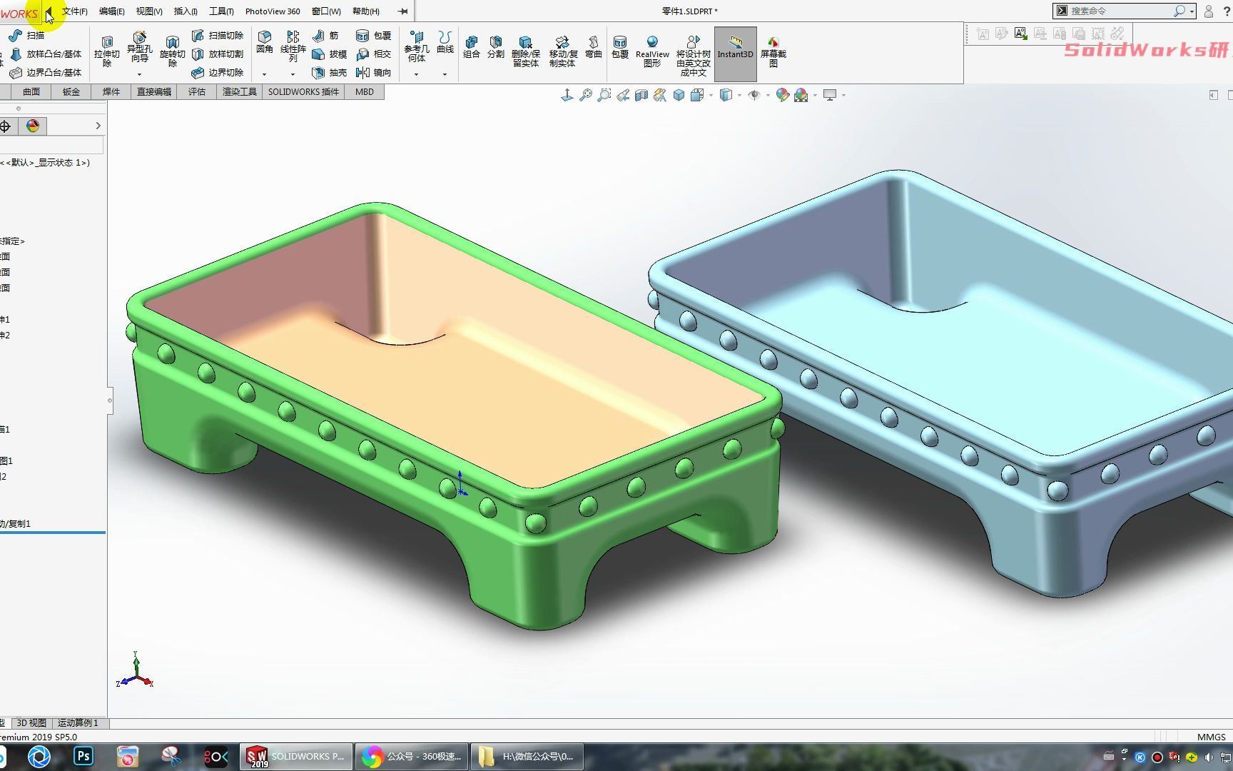This screenshot has height=771, width=1233.
Task: Select the 边界切除 boundary cut tool
Action: pos(218,72)
